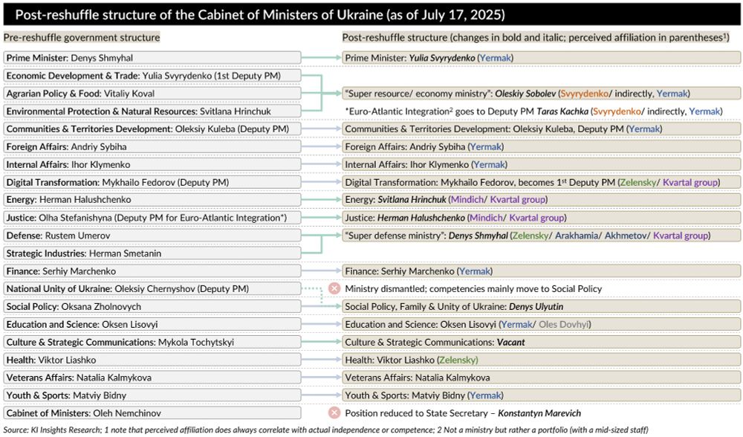Image resolution: width=743 pixels, height=437 pixels.
Task: Select the row 'Economic Development & Trade: Yulia Svyrydenko'
Action: 152,76
